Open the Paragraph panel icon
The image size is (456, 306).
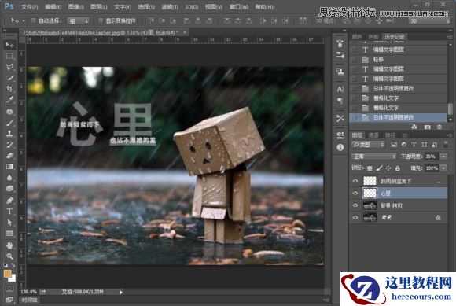(x=340, y=101)
